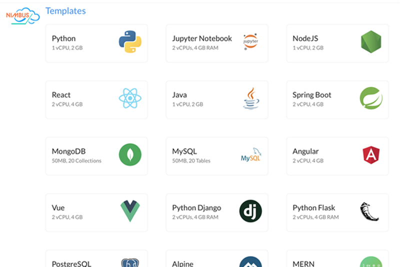Click the Spring Boot leaf icon
400x267 pixels.
point(371,98)
